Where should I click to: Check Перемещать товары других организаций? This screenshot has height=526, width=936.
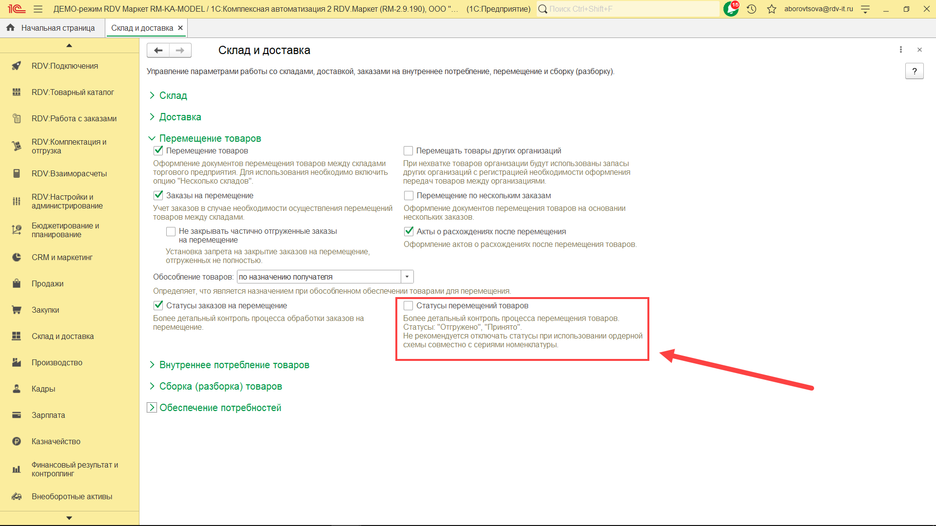tap(409, 150)
